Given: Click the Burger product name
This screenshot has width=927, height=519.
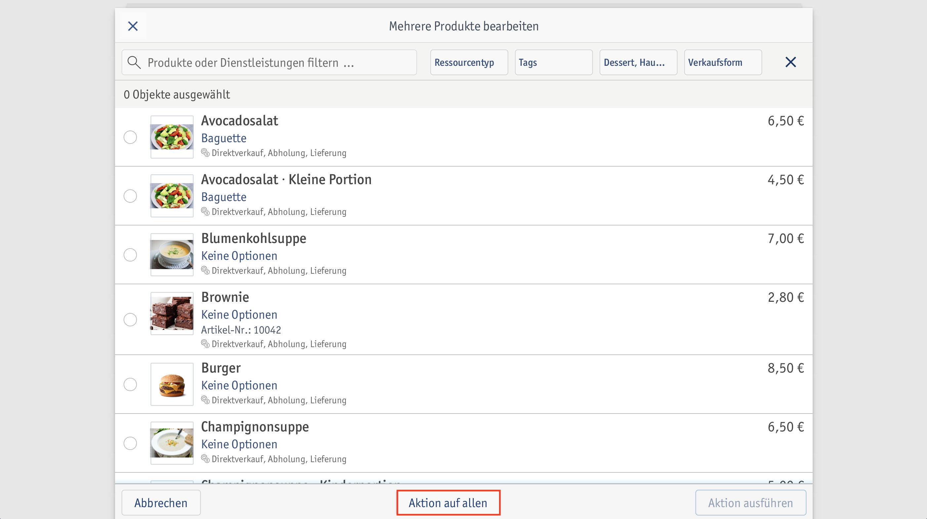Looking at the screenshot, I should tap(221, 368).
